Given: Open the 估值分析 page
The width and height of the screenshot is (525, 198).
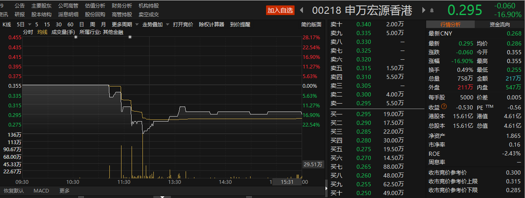Looking at the screenshot, I should tap(95, 6).
